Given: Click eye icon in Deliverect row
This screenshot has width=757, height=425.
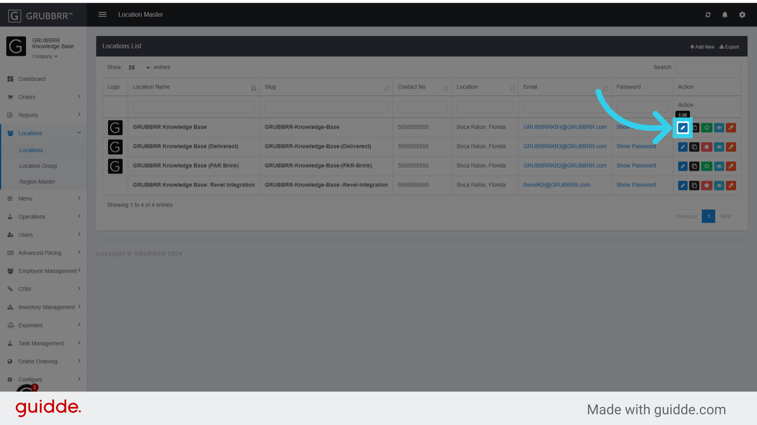Looking at the screenshot, I should pos(719,147).
